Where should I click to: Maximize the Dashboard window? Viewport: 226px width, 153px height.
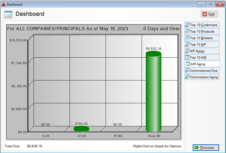[x=210, y=4]
